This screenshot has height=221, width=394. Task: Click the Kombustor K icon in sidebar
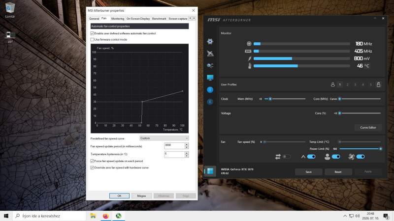(x=210, y=102)
